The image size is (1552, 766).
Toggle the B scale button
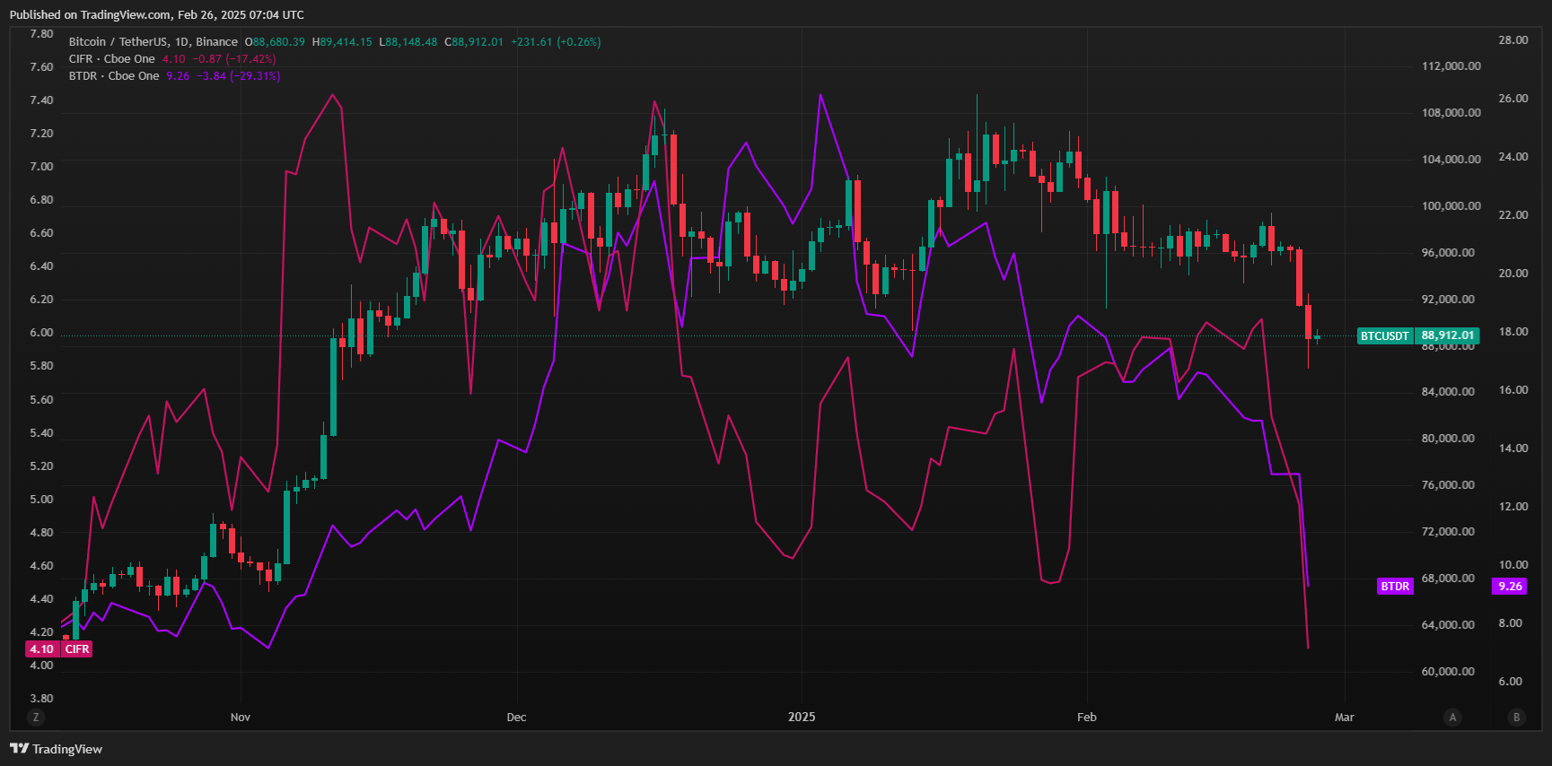[1517, 717]
